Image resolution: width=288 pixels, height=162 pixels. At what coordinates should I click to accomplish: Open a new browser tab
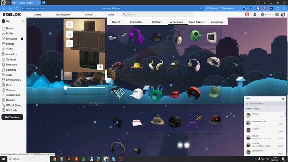click(x=44, y=3)
